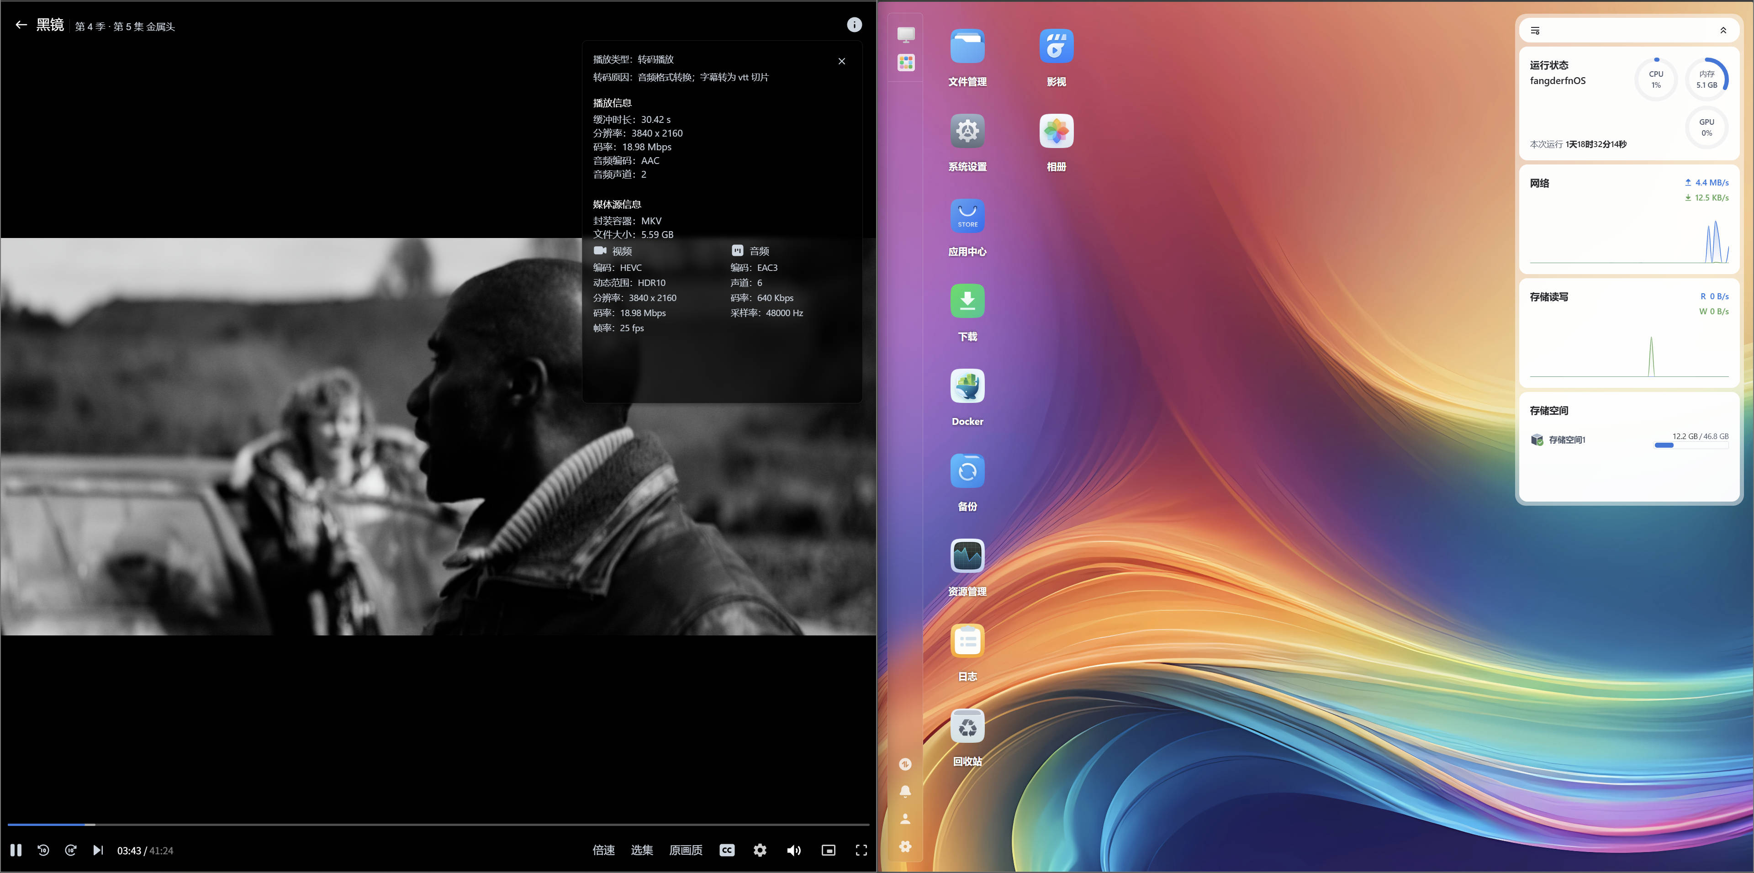Go back with the player back arrow
This screenshot has height=873, width=1754.
[x=21, y=25]
